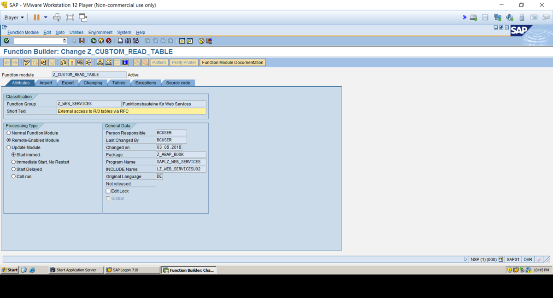Click the blue Help On information icon
Viewport: 553px width, 298px height.
[x=125, y=62]
